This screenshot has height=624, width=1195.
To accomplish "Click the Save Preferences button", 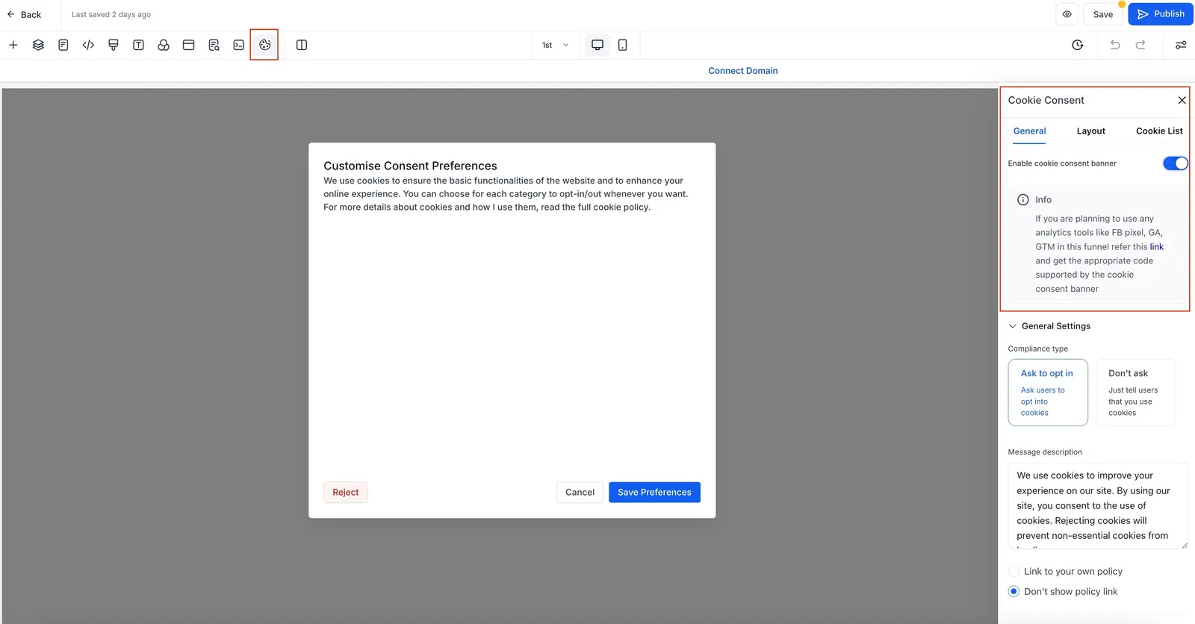I will click(x=654, y=492).
